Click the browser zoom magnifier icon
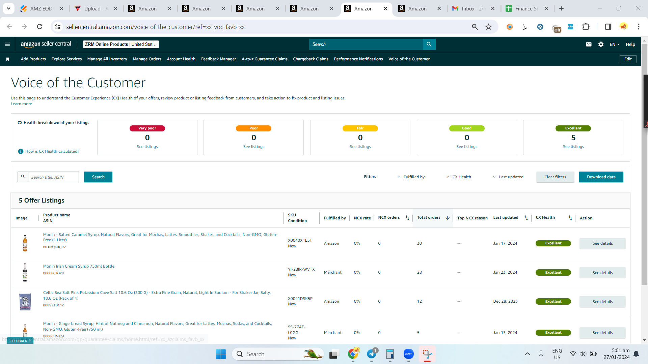 click(475, 27)
